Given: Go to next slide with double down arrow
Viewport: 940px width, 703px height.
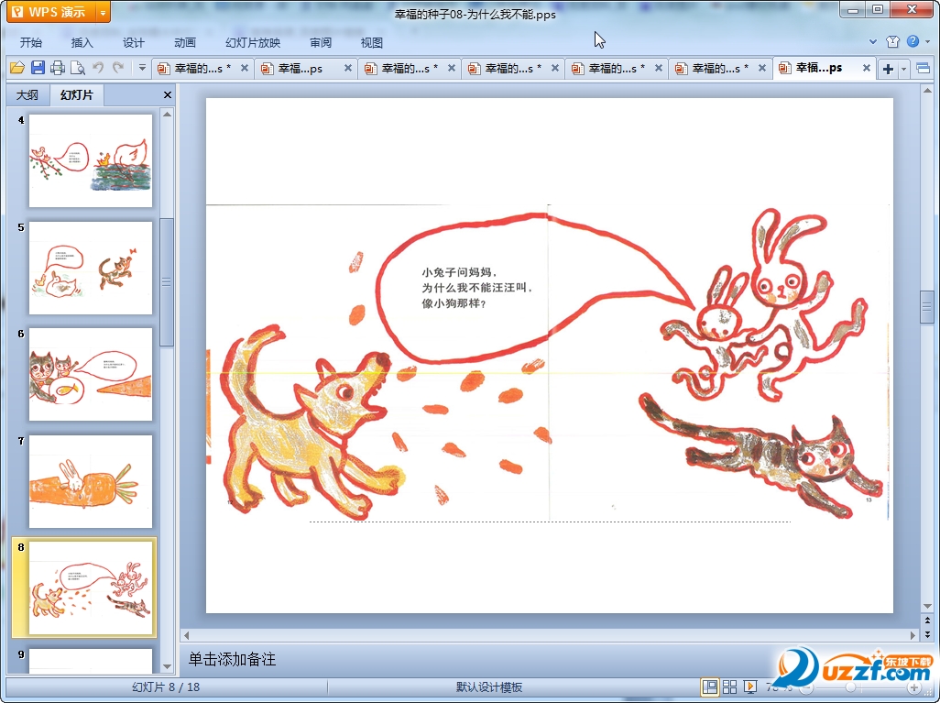Looking at the screenshot, I should click(927, 633).
